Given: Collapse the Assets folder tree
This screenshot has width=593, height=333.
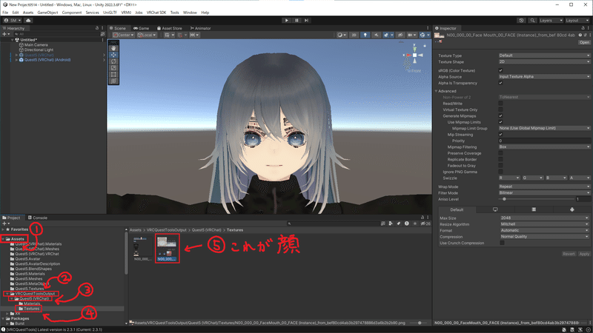Looking at the screenshot, I should tap(3, 239).
